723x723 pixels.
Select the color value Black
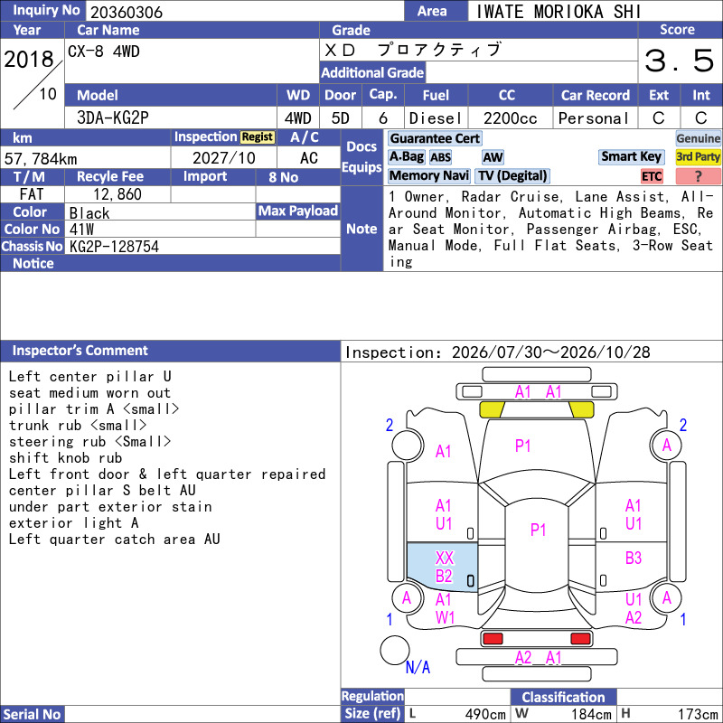(89, 213)
